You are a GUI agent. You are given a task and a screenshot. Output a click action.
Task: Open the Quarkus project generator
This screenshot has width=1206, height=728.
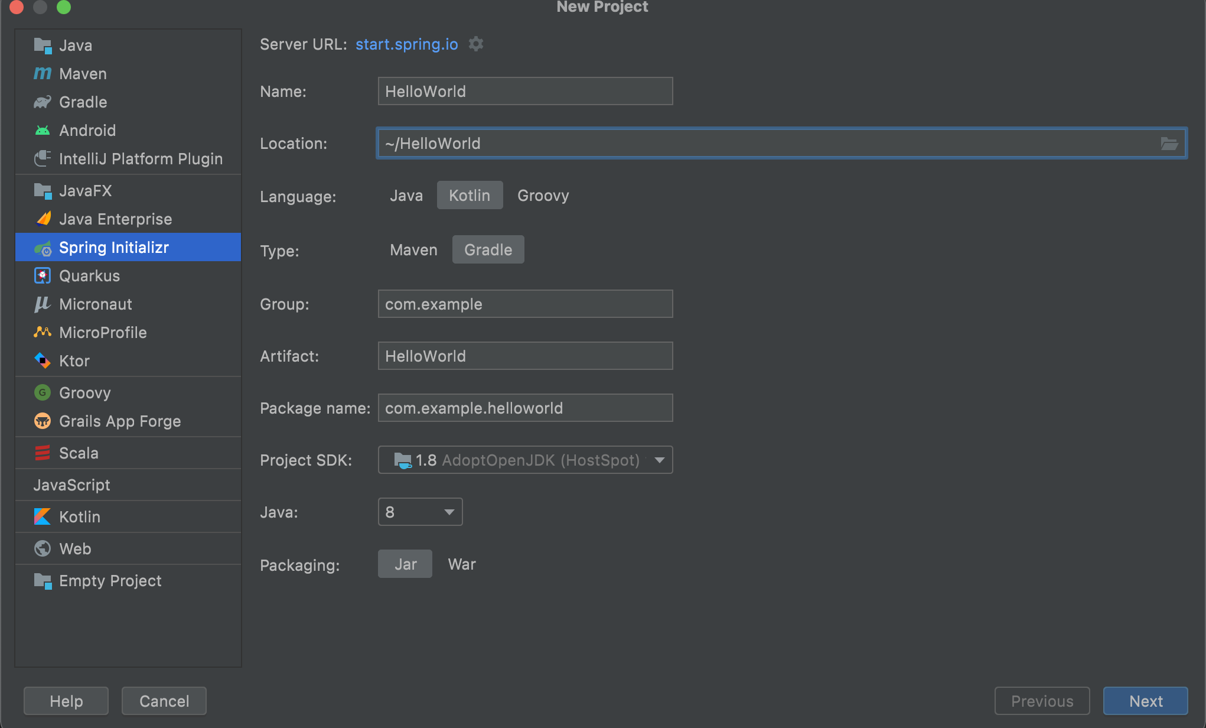click(x=89, y=276)
